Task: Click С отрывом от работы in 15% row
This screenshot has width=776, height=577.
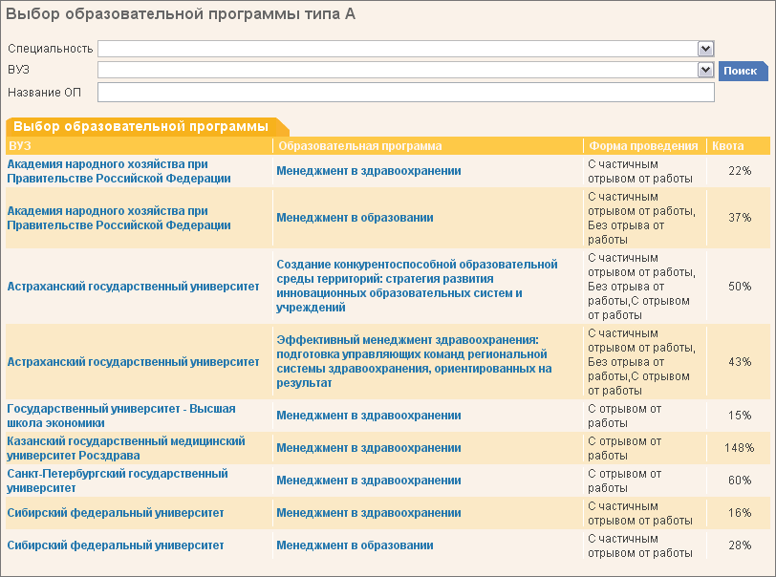Action: [625, 417]
